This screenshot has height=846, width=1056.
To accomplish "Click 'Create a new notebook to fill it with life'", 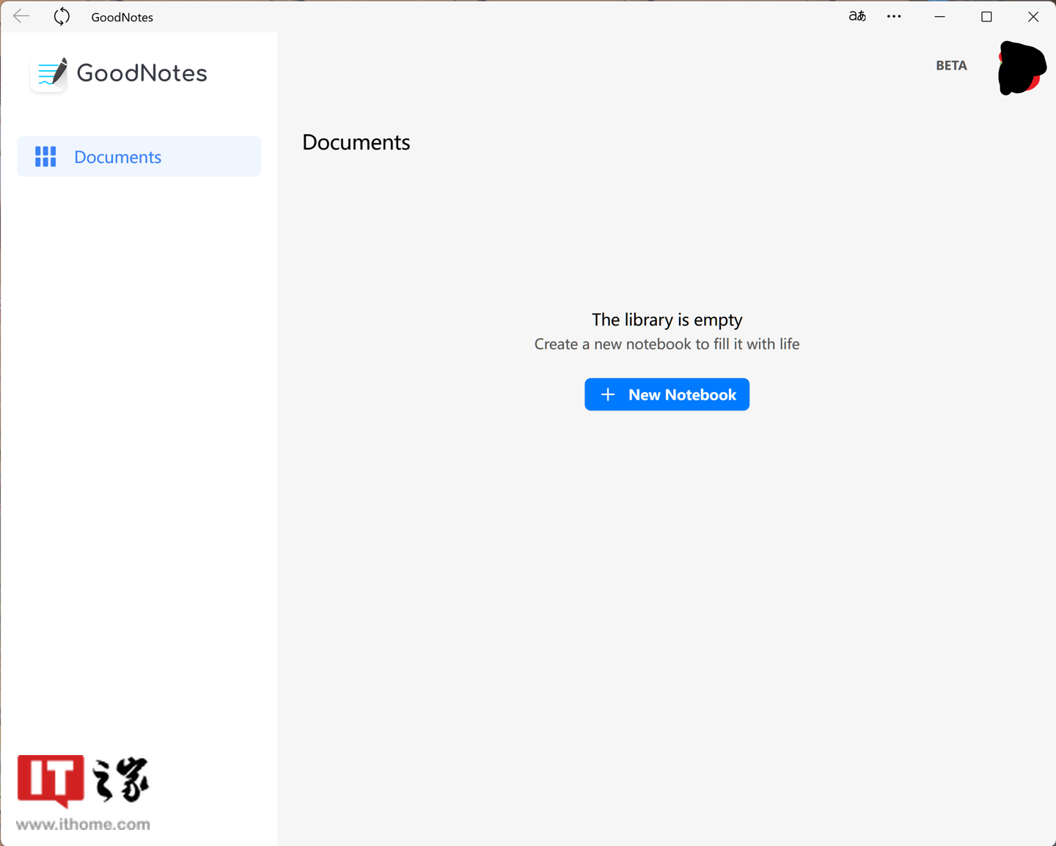I will click(667, 344).
